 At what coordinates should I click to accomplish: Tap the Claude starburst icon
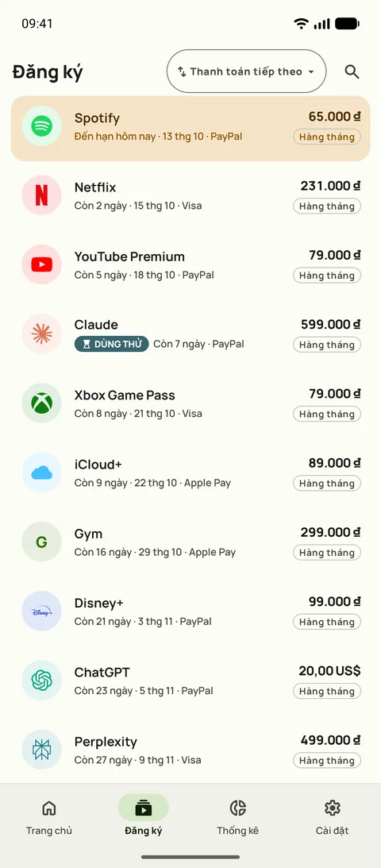tap(41, 334)
